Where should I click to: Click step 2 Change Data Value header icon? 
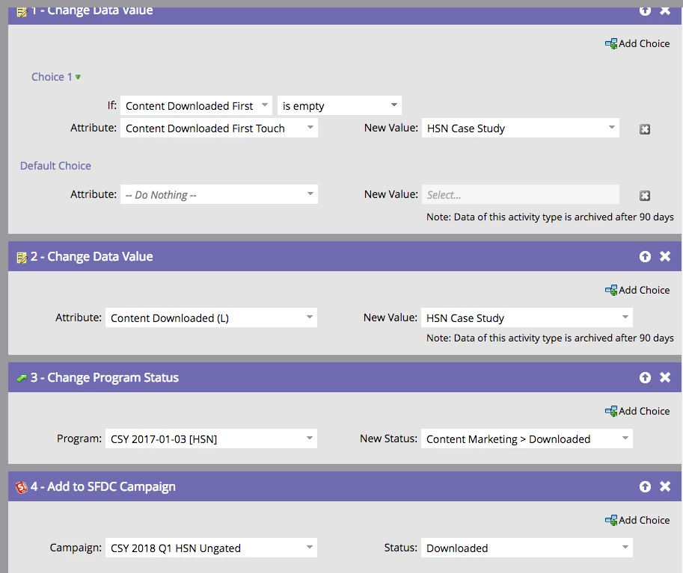click(x=22, y=258)
